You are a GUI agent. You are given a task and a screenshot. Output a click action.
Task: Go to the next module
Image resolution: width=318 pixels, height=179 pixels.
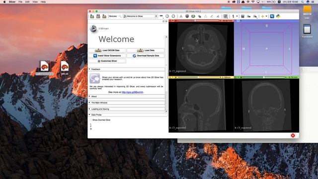173,16
